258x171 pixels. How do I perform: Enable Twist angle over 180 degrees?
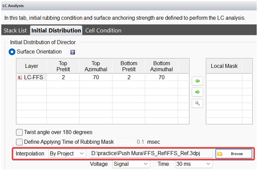[x=19, y=132]
